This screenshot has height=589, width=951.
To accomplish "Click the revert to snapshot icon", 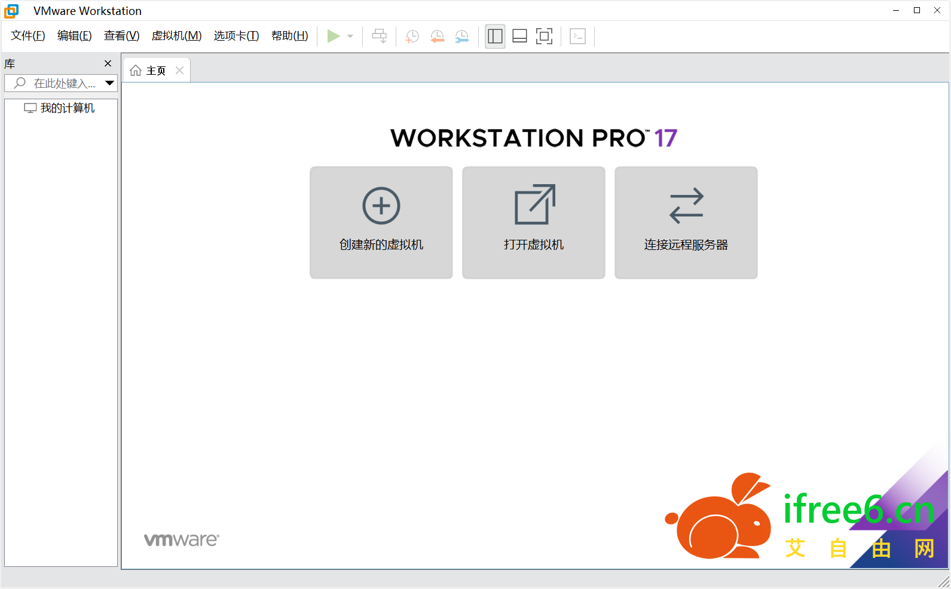I will (437, 36).
